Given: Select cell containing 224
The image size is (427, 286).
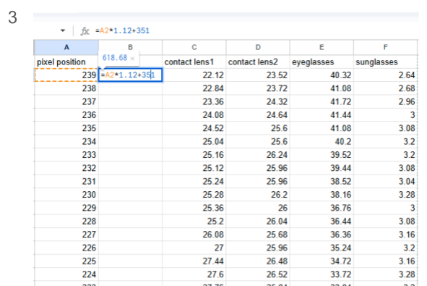Looking at the screenshot, I should click(66, 274).
